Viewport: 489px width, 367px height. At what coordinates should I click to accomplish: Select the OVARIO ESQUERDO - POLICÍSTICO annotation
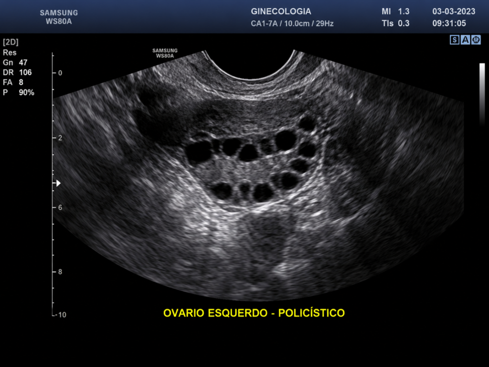coord(254,313)
